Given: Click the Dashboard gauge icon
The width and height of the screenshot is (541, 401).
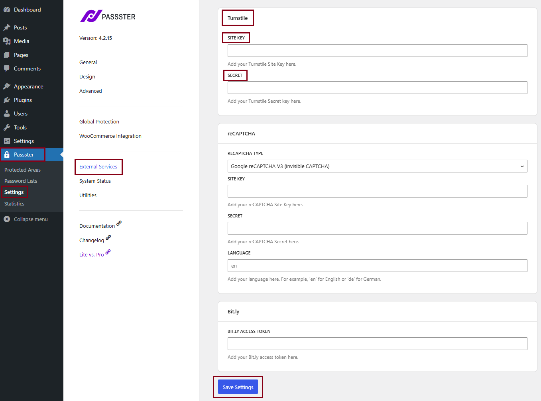Looking at the screenshot, I should [7, 10].
